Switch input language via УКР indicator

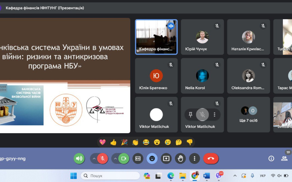click(x=262, y=176)
